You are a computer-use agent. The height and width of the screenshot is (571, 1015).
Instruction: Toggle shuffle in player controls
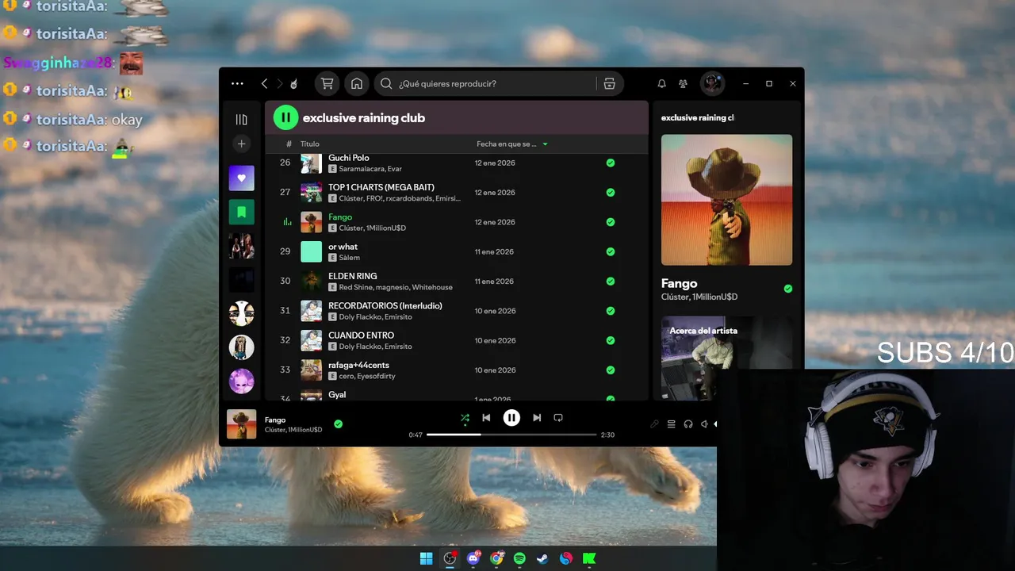465,418
